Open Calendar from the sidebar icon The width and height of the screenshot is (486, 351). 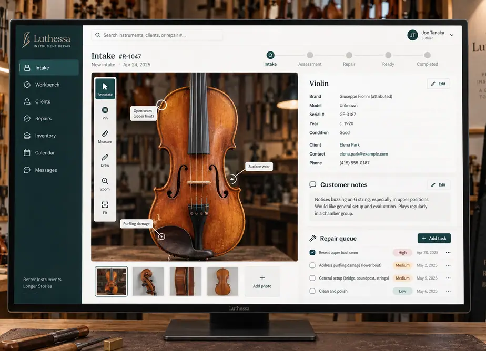tap(27, 152)
